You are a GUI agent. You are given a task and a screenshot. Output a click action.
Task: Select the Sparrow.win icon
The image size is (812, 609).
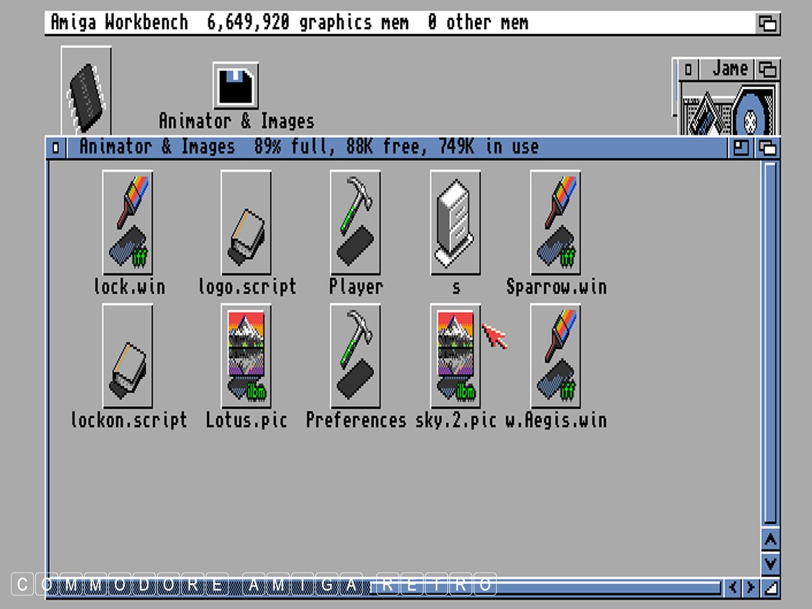click(556, 222)
